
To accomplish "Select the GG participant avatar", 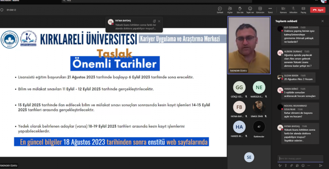I will 239,88.
